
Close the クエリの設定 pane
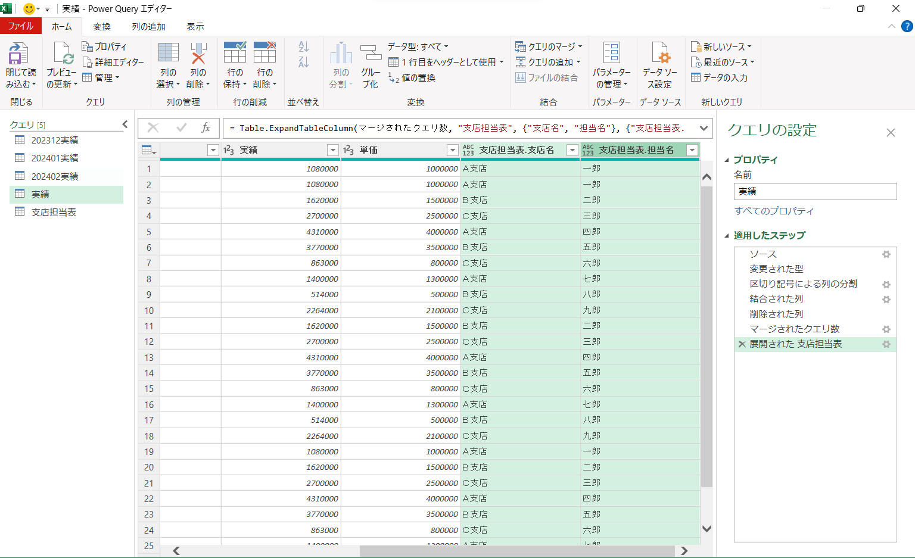coord(891,132)
